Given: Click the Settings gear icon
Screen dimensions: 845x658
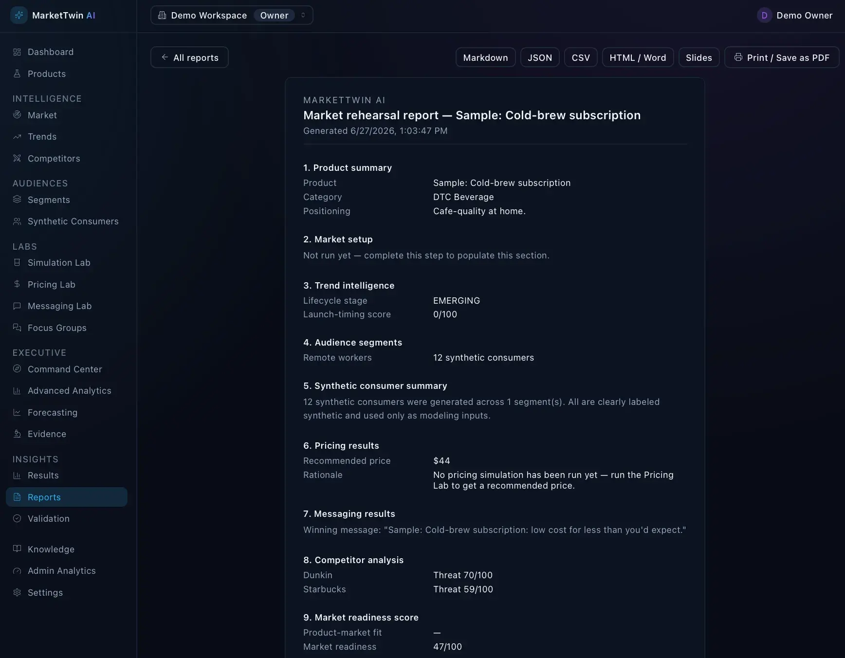Looking at the screenshot, I should tap(17, 592).
